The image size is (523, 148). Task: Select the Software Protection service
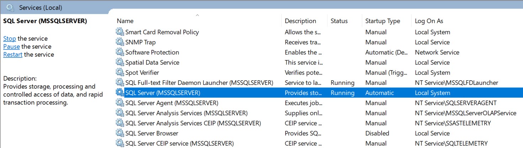point(152,52)
